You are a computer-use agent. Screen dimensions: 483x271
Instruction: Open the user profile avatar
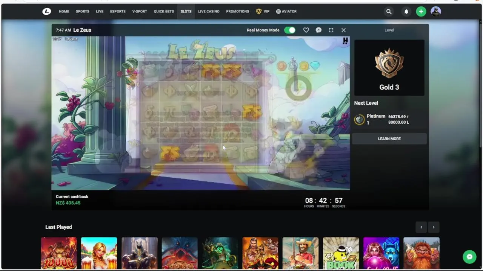(x=436, y=11)
